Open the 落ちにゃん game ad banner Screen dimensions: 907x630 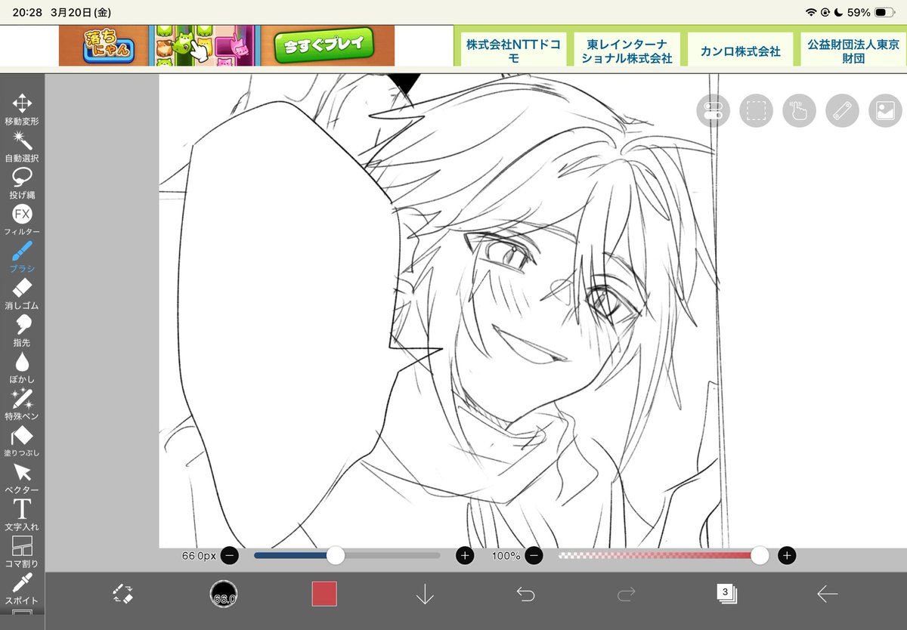pyautogui.click(x=227, y=45)
